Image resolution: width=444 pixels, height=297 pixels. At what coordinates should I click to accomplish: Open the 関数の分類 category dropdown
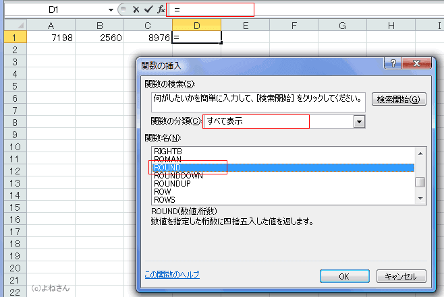[359, 122]
